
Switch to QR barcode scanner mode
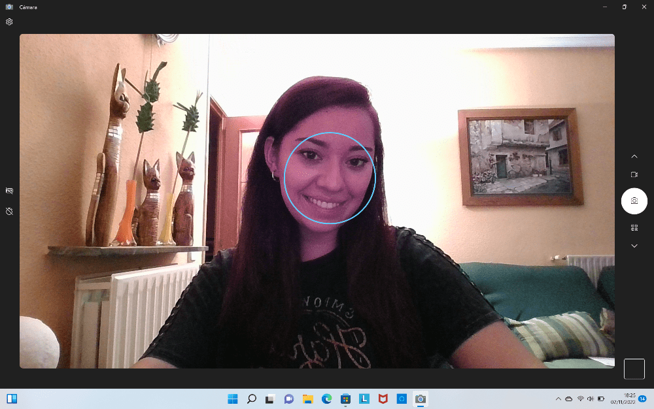634,228
